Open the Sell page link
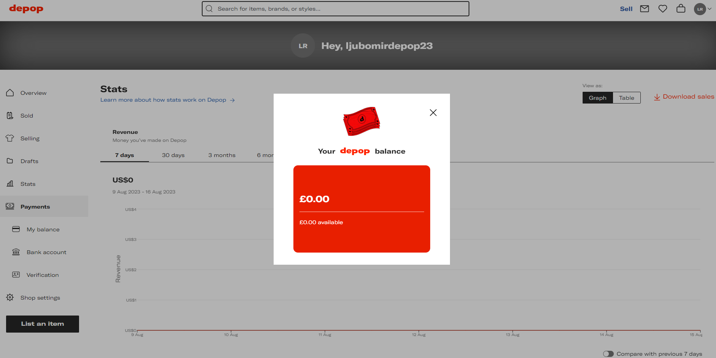This screenshot has width=716, height=358. tap(626, 9)
